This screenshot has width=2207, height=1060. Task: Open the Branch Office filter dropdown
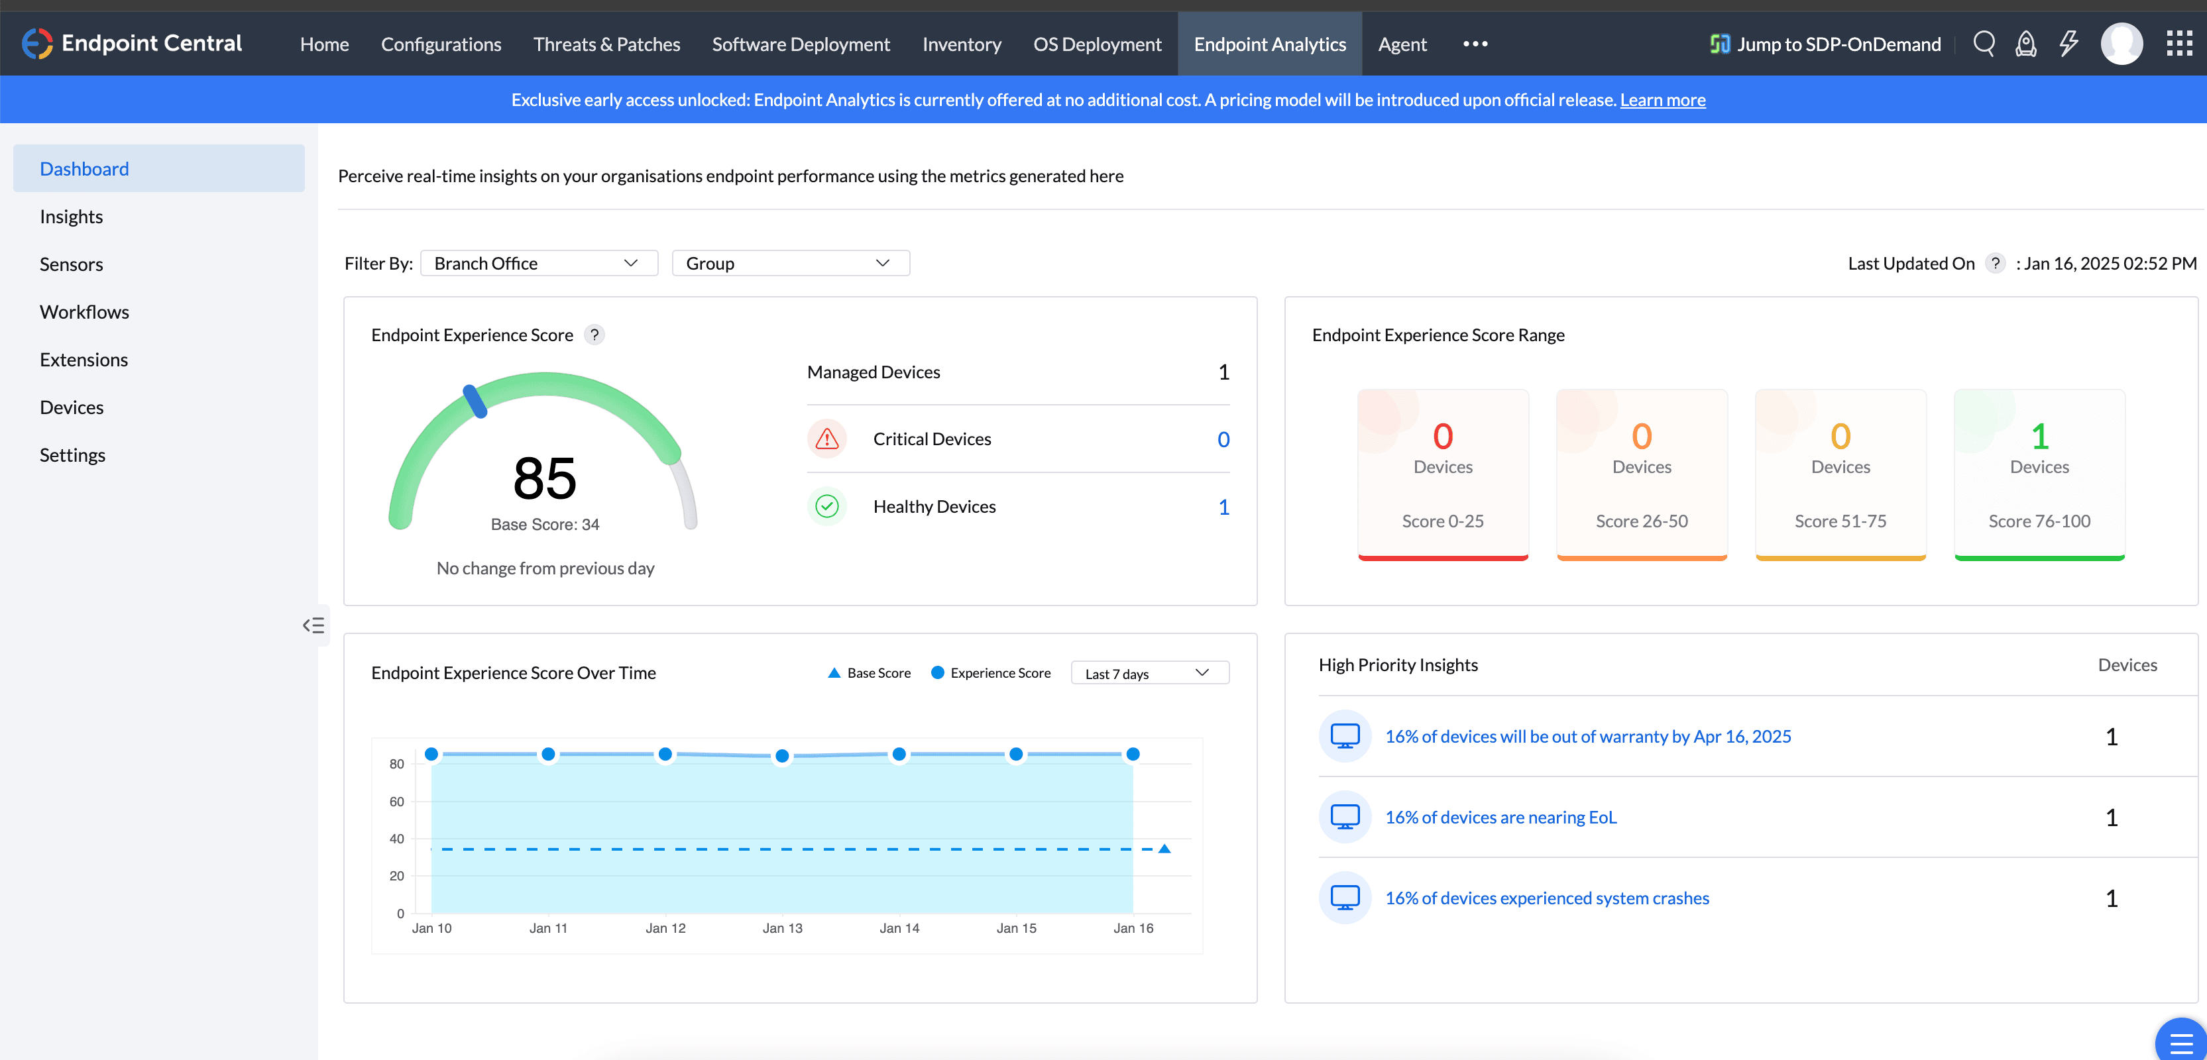(538, 264)
